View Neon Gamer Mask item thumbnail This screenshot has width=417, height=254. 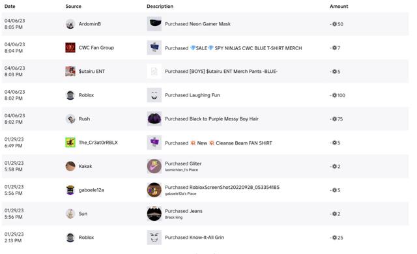point(154,24)
